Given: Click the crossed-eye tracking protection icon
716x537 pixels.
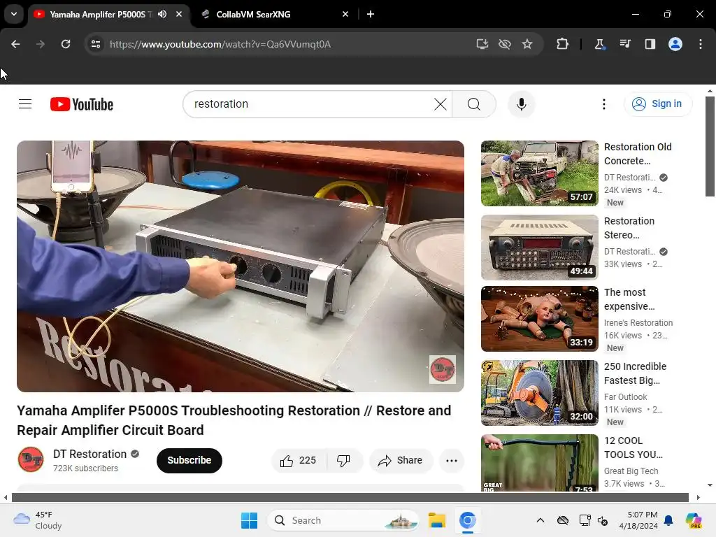Looking at the screenshot, I should click(x=505, y=44).
